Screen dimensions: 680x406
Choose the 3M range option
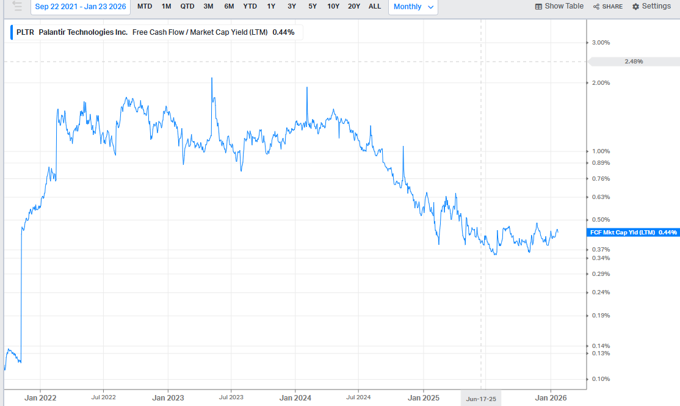(208, 6)
